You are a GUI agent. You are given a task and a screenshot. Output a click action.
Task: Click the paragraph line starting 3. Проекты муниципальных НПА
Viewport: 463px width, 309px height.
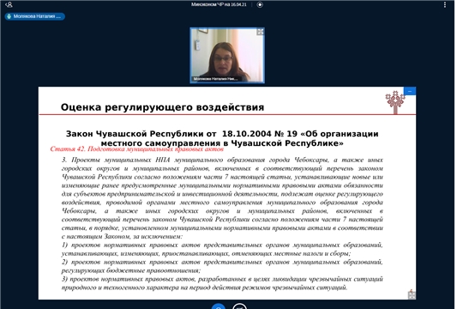tap(222, 160)
